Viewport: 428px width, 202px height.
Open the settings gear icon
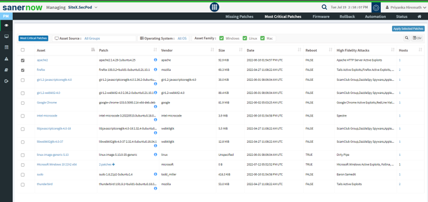pyautogui.click(x=376, y=8)
